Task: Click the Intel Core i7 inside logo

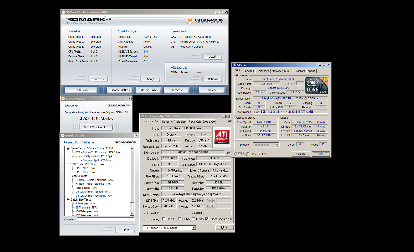Action: click(317, 86)
